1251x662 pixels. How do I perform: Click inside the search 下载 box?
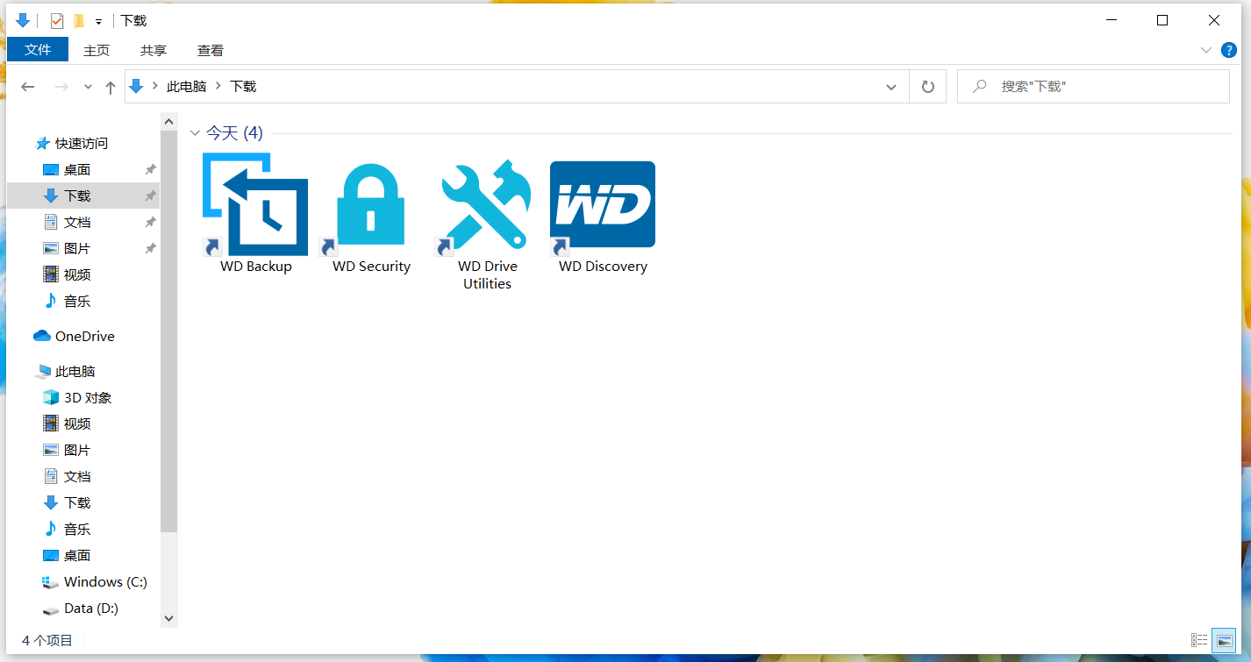(x=1092, y=86)
